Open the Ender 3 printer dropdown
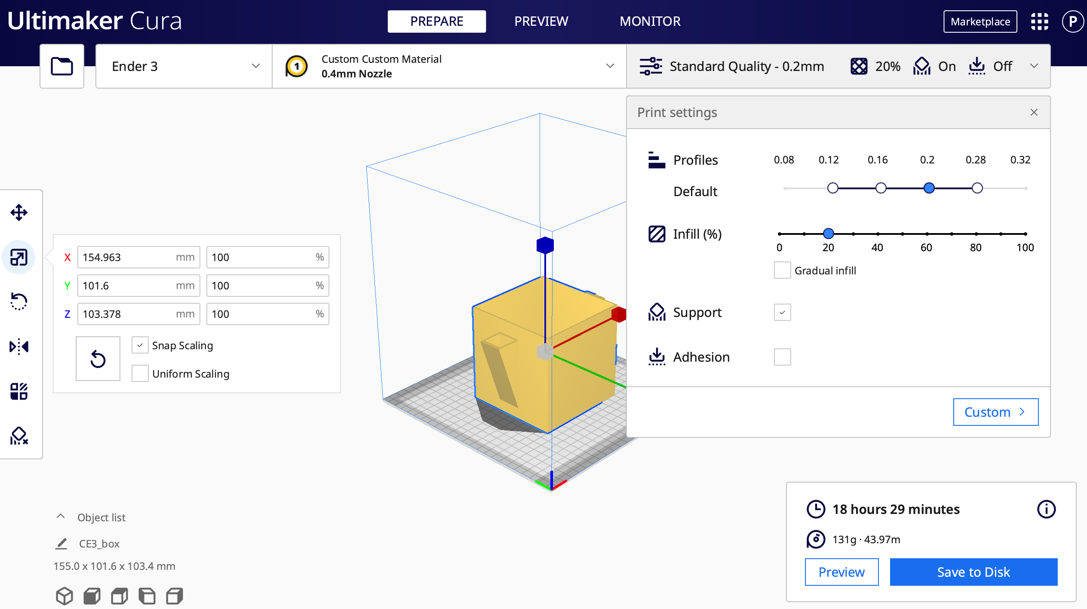 click(184, 66)
